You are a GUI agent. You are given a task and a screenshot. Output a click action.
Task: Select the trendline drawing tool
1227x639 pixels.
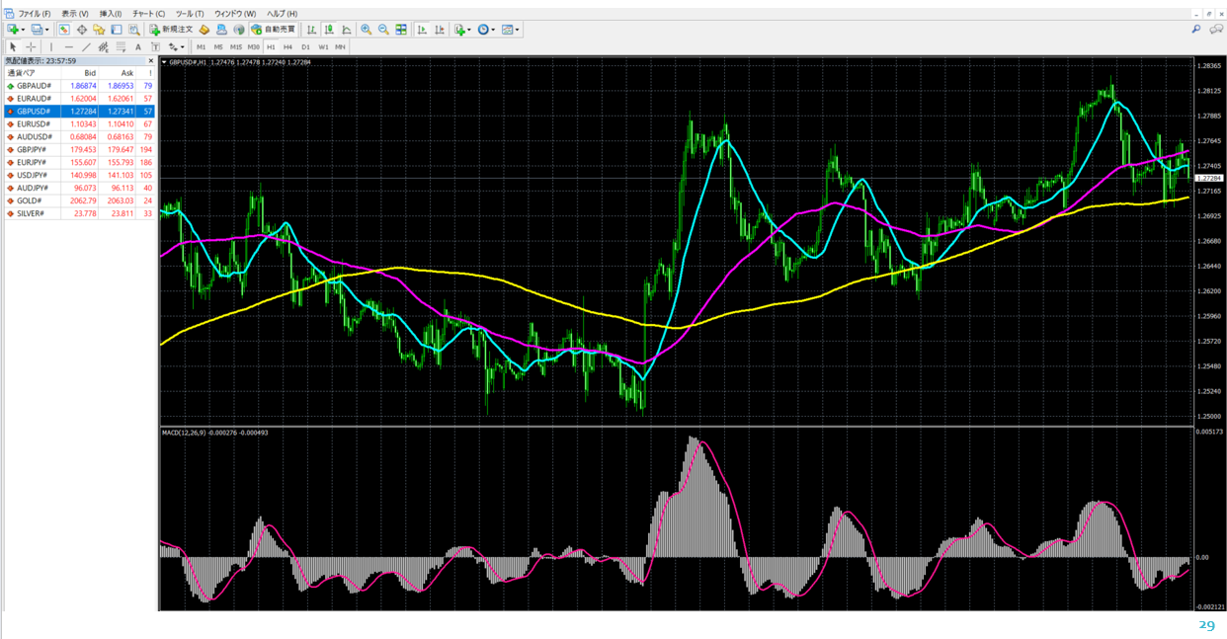86,46
